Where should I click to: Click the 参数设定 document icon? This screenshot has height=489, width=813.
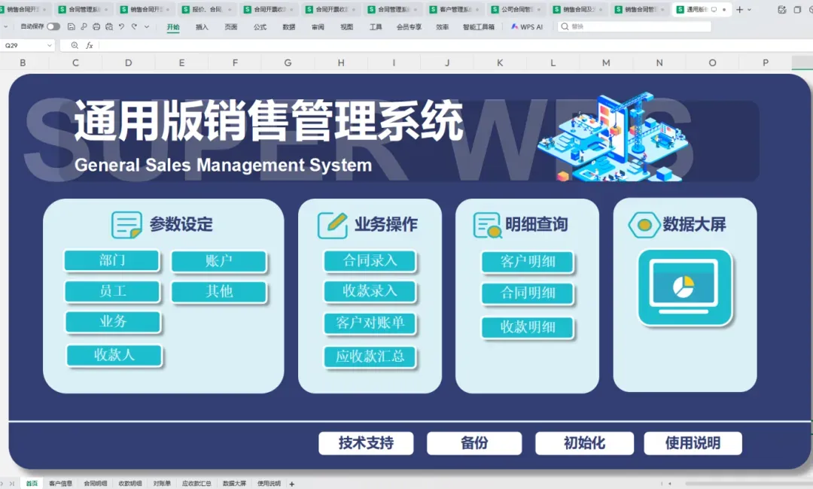click(x=126, y=224)
